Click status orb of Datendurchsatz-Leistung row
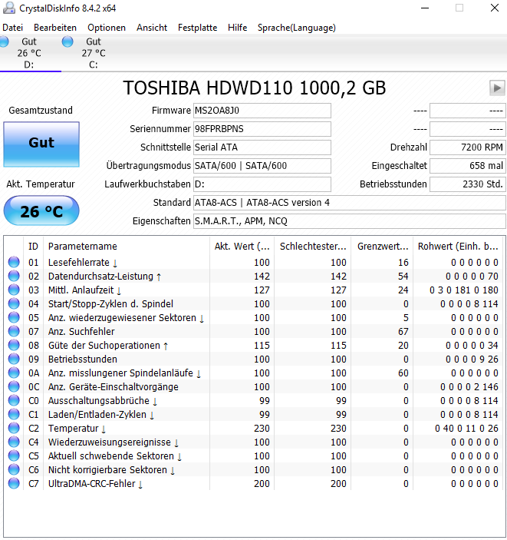The height and width of the screenshot is (540, 507). pos(14,276)
